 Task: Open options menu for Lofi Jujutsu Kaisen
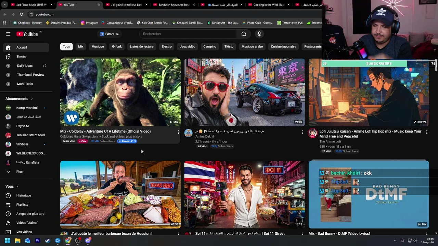click(x=426, y=132)
